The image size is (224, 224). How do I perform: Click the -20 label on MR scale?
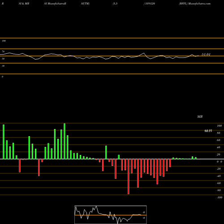point(219,169)
